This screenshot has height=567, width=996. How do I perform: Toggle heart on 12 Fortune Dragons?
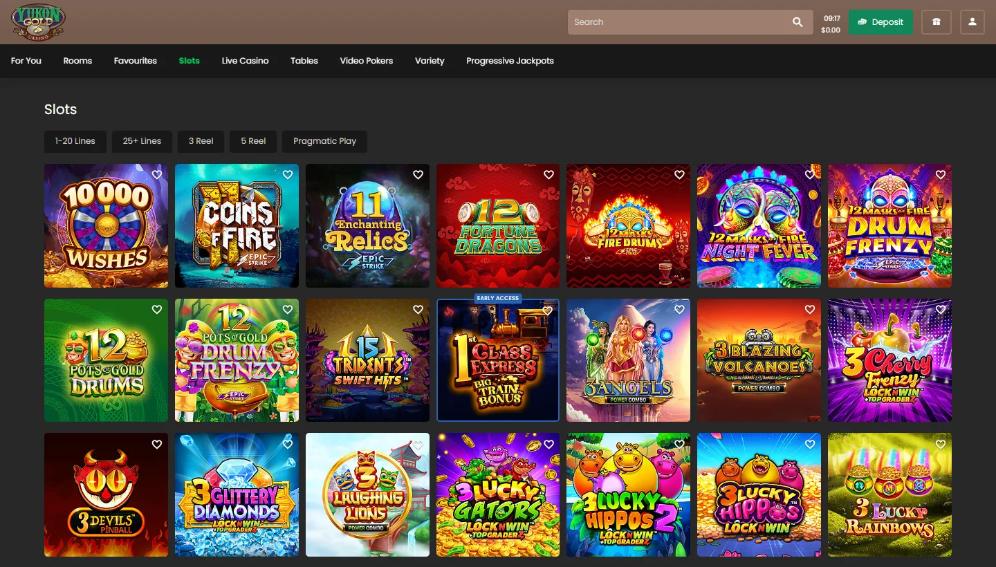pyautogui.click(x=548, y=175)
